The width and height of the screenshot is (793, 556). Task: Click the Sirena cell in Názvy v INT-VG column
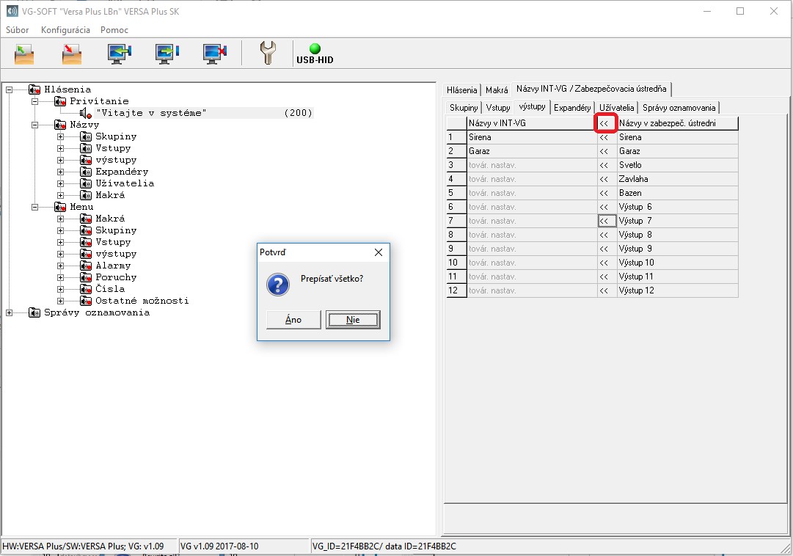(531, 137)
